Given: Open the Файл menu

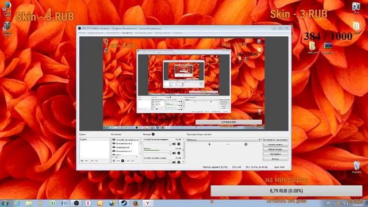Looking at the screenshot, I should click(x=82, y=33).
